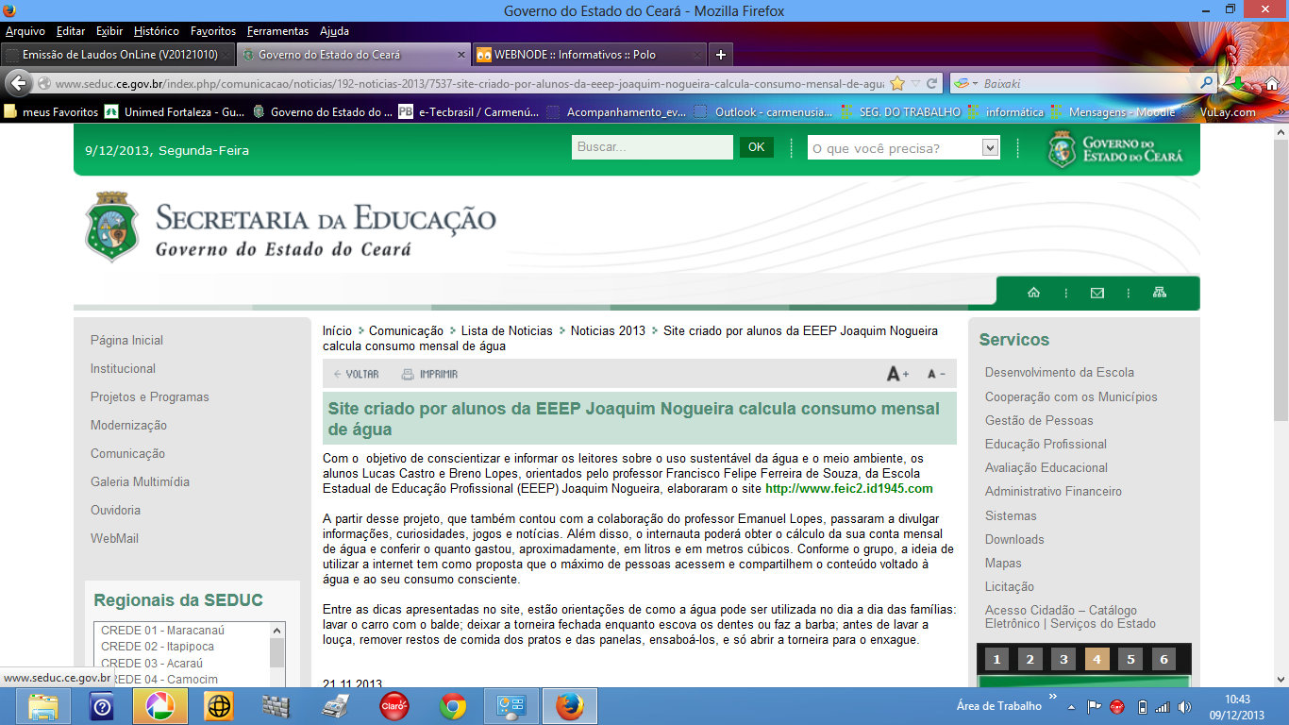Viewport: 1289px width, 725px height.
Task: Select slide number 4 in the banner
Action: tap(1096, 659)
